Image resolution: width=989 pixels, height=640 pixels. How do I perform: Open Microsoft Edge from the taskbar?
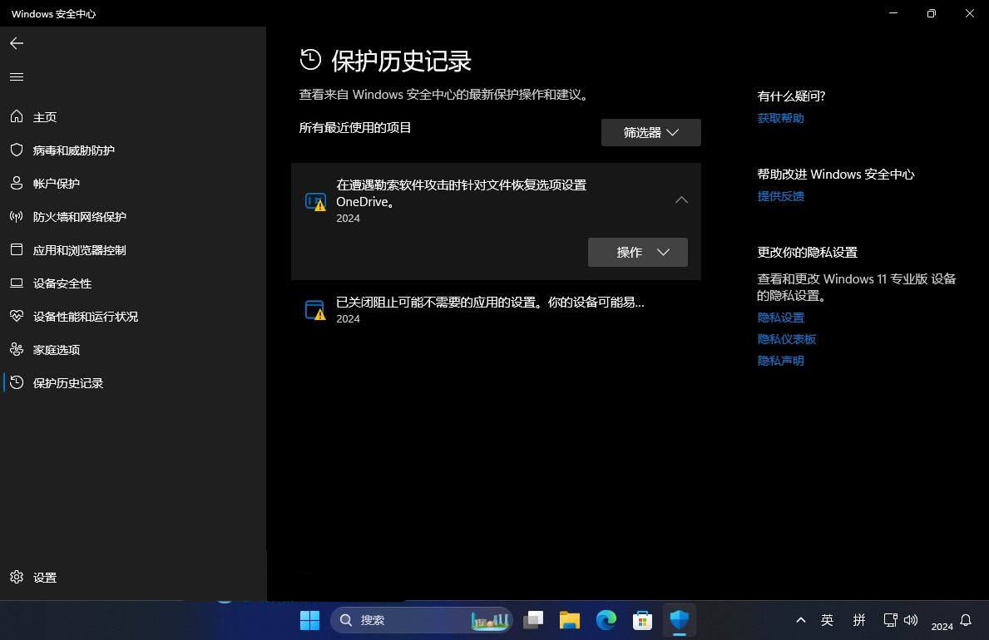pos(606,620)
